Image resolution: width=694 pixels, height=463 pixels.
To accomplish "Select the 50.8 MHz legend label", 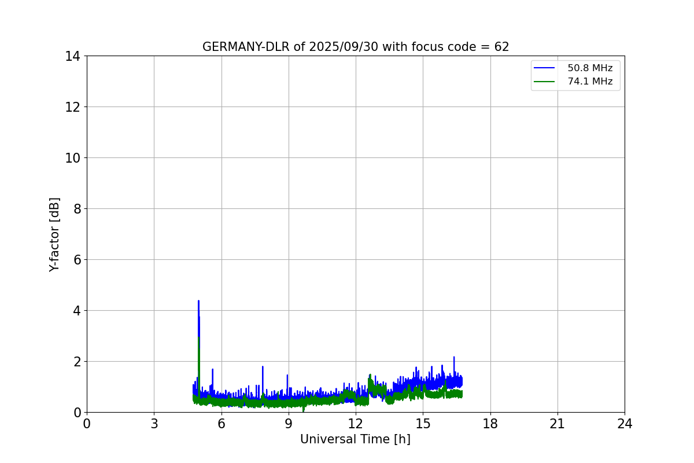I will [x=590, y=68].
